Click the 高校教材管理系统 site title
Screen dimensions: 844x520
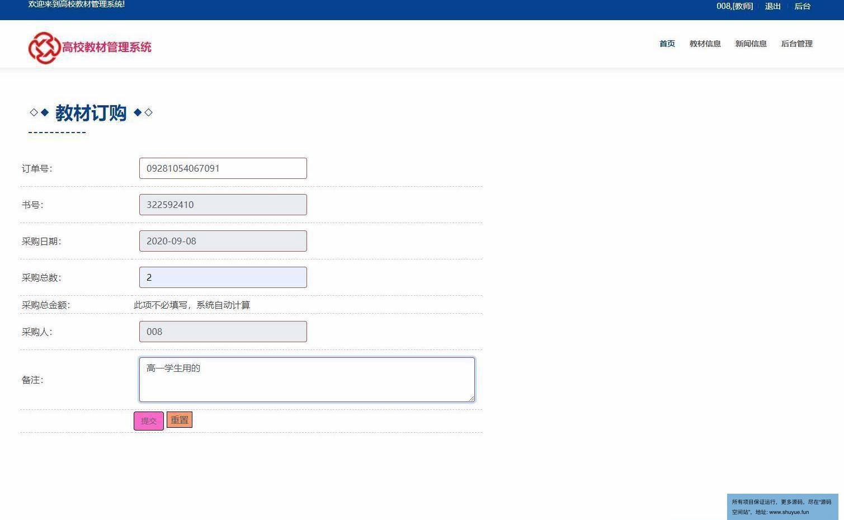(x=106, y=48)
